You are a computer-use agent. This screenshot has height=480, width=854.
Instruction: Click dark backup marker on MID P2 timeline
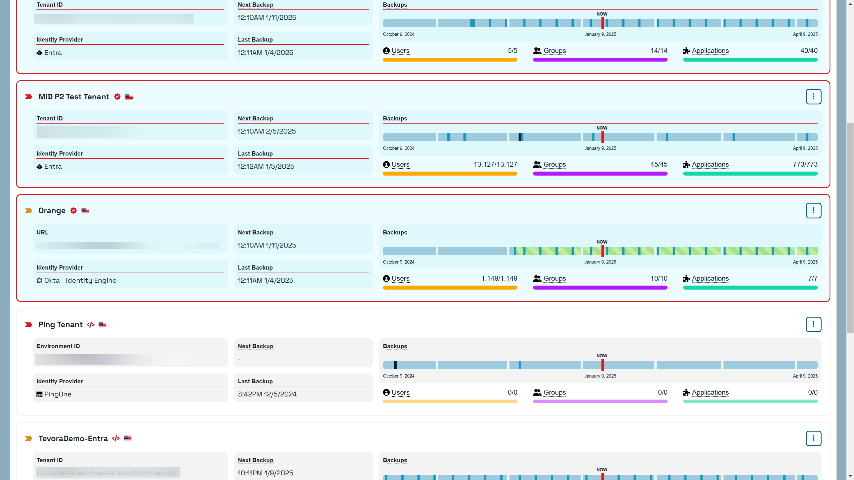tap(520, 137)
